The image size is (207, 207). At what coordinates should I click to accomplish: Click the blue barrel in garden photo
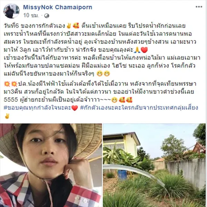coord(122,175)
